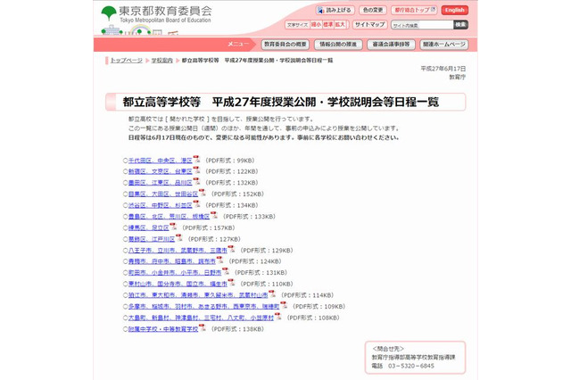Open the PDF icon beside the 124KB file
The image size is (571, 380).
point(220,260)
